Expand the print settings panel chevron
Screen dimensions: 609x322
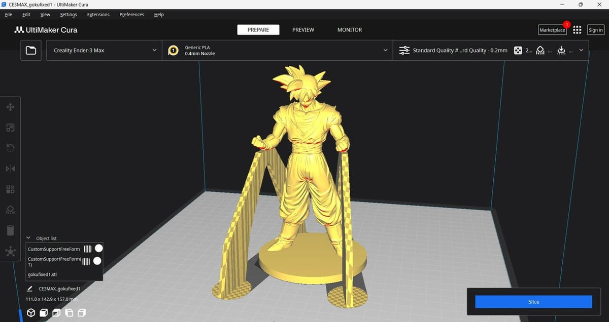pos(581,51)
